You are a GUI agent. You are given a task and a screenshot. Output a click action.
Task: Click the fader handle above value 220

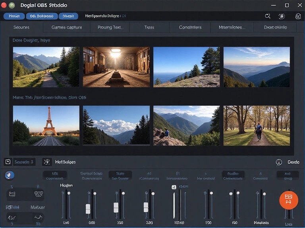tap(146, 207)
